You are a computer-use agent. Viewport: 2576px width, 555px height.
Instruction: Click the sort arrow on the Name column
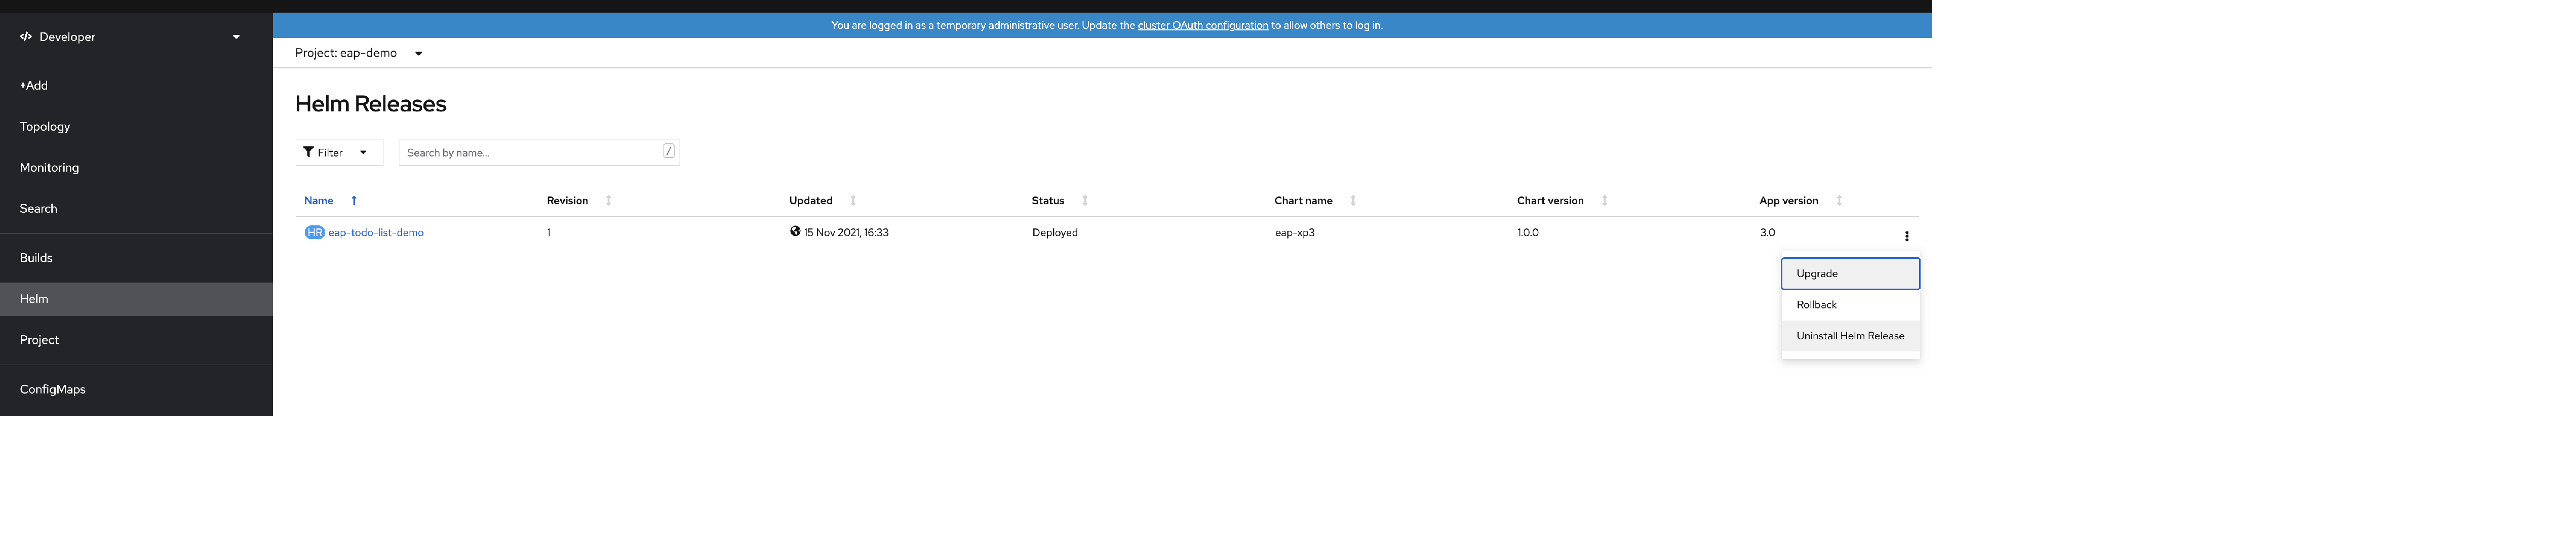coord(354,200)
